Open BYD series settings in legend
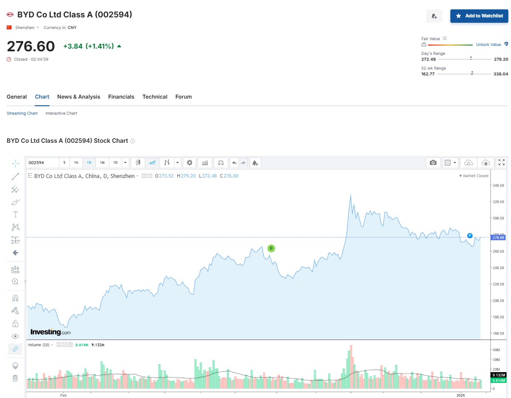 click(x=150, y=176)
